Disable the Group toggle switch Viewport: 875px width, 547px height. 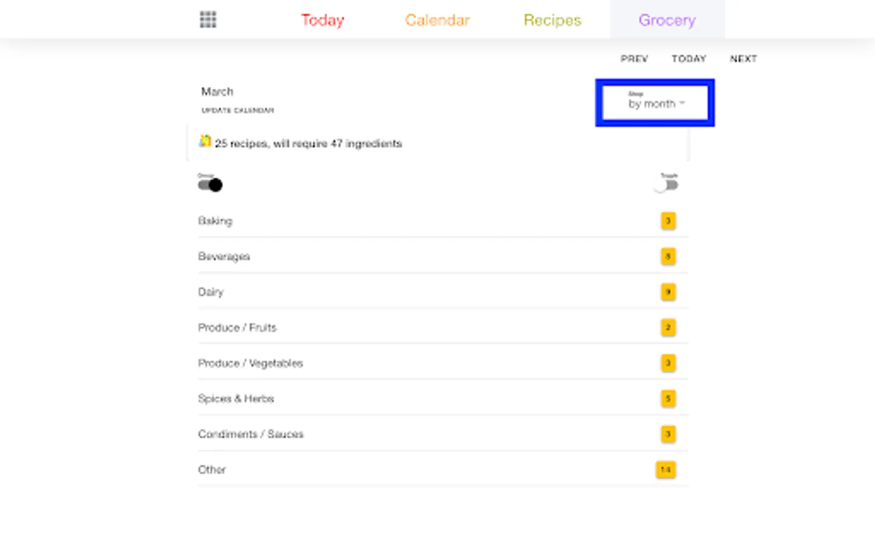tap(210, 185)
